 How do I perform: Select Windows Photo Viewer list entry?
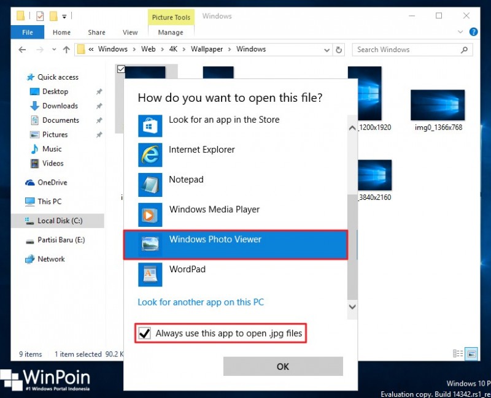point(236,245)
